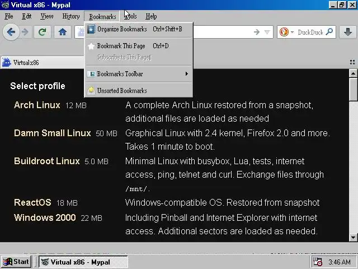This screenshot has width=358, height=269.
Task: Choose Organize Bookmarks entry
Action: tap(139, 29)
